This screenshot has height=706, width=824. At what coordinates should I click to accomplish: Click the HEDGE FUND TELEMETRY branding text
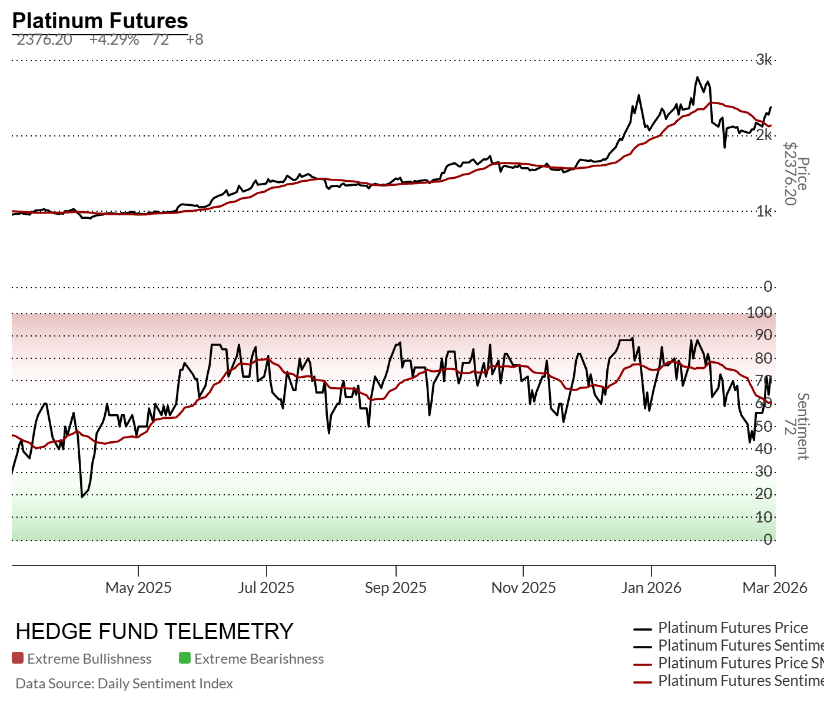[x=154, y=631]
